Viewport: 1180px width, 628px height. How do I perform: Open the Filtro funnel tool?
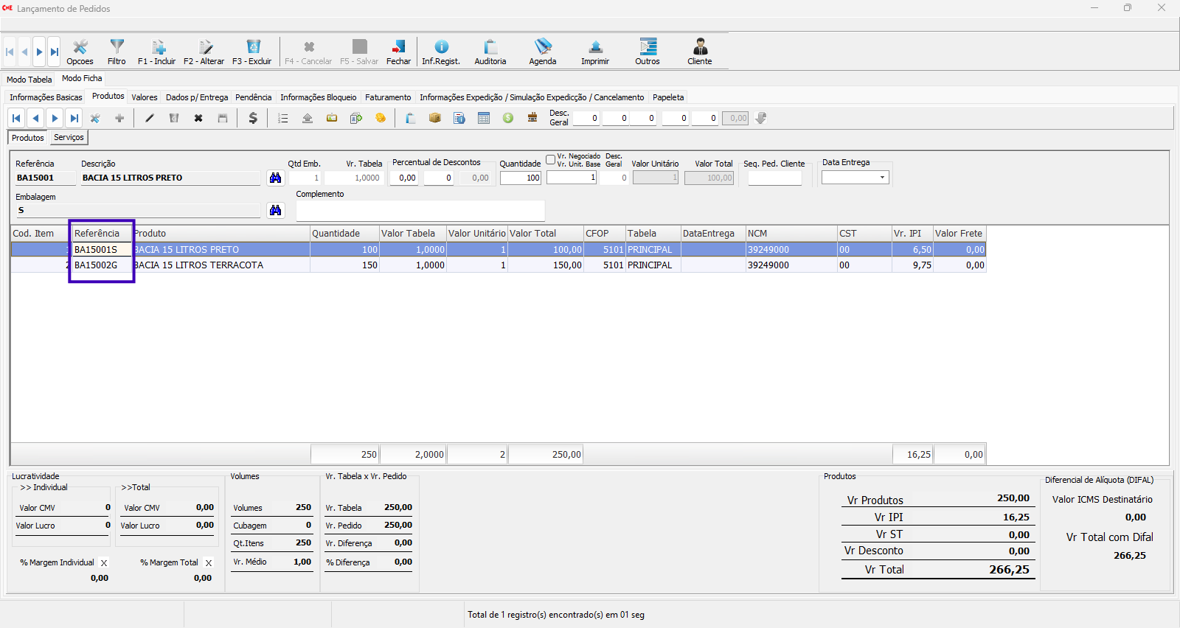(x=117, y=52)
